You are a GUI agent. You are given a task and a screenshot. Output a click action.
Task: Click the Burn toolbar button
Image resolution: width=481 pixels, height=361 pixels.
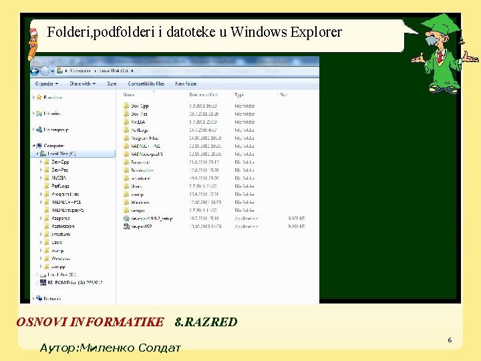point(112,84)
